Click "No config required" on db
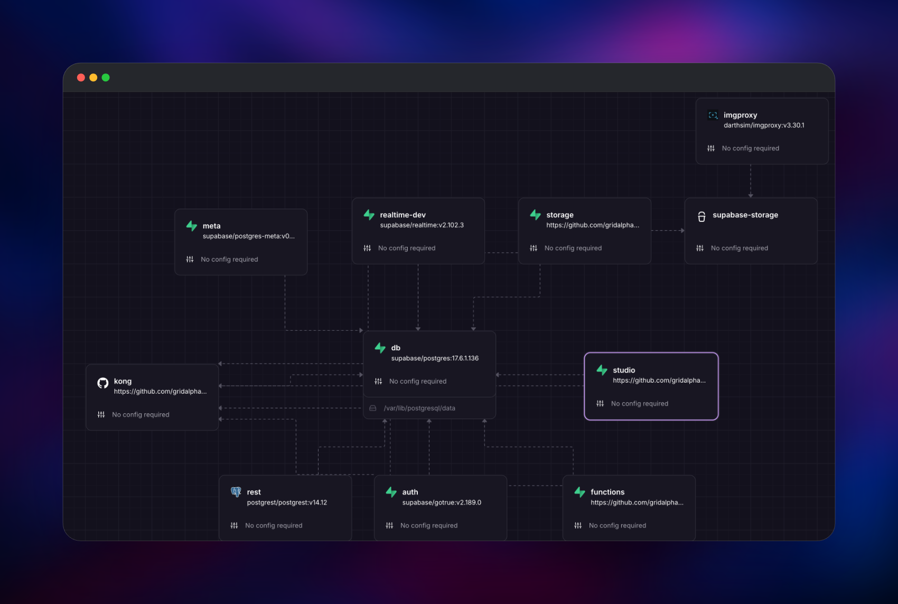This screenshot has height=604, width=898. point(418,382)
